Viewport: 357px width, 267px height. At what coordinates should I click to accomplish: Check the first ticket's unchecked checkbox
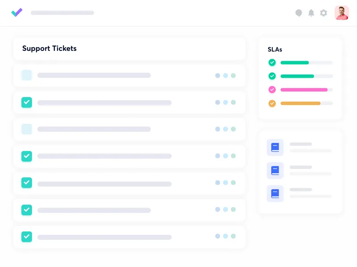coord(27,75)
